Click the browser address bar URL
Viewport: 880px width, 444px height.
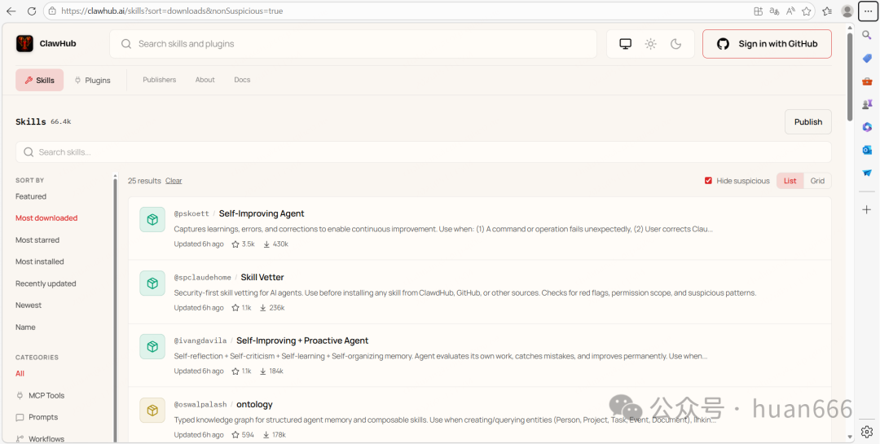point(172,11)
